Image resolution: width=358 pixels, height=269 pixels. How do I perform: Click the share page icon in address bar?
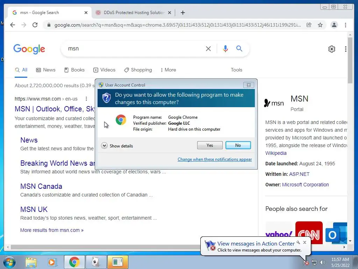point(309,25)
